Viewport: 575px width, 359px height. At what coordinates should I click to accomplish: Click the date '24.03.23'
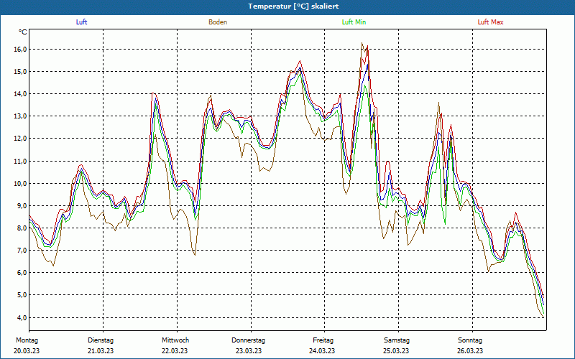322,351
